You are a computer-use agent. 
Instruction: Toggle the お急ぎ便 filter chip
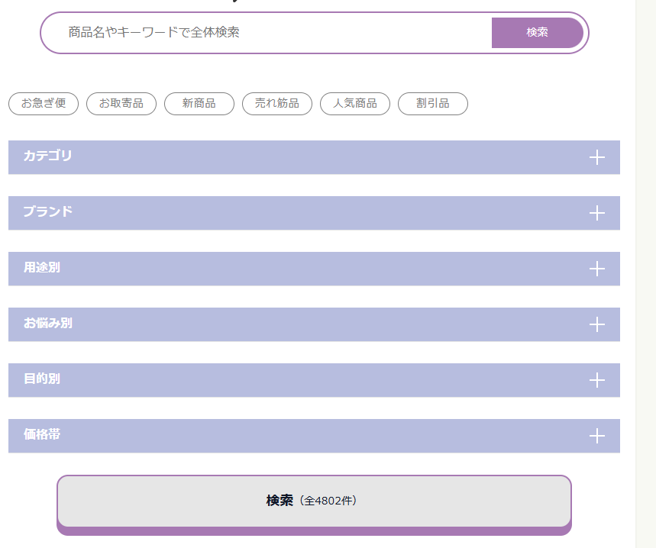click(x=44, y=104)
